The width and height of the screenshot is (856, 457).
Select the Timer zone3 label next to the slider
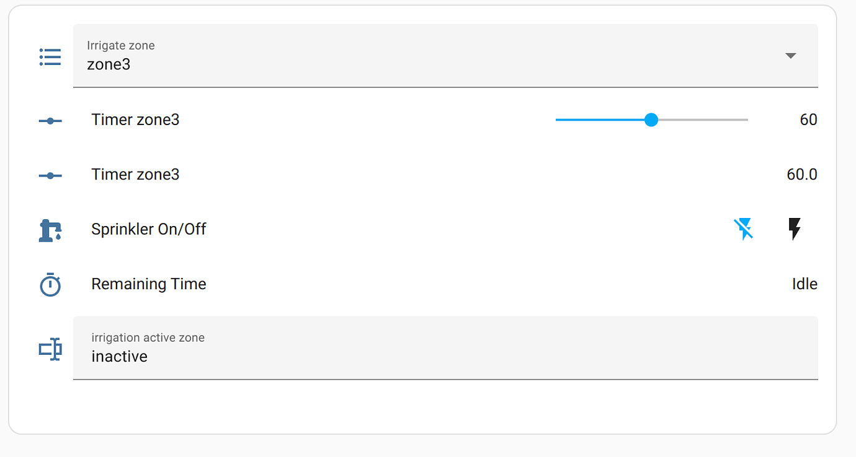tap(135, 120)
